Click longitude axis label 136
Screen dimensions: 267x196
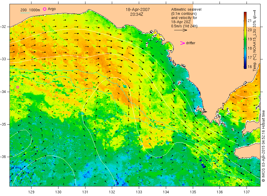pos(220,192)
